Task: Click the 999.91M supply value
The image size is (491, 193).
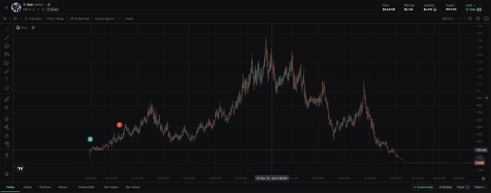Action: [x=452, y=9]
